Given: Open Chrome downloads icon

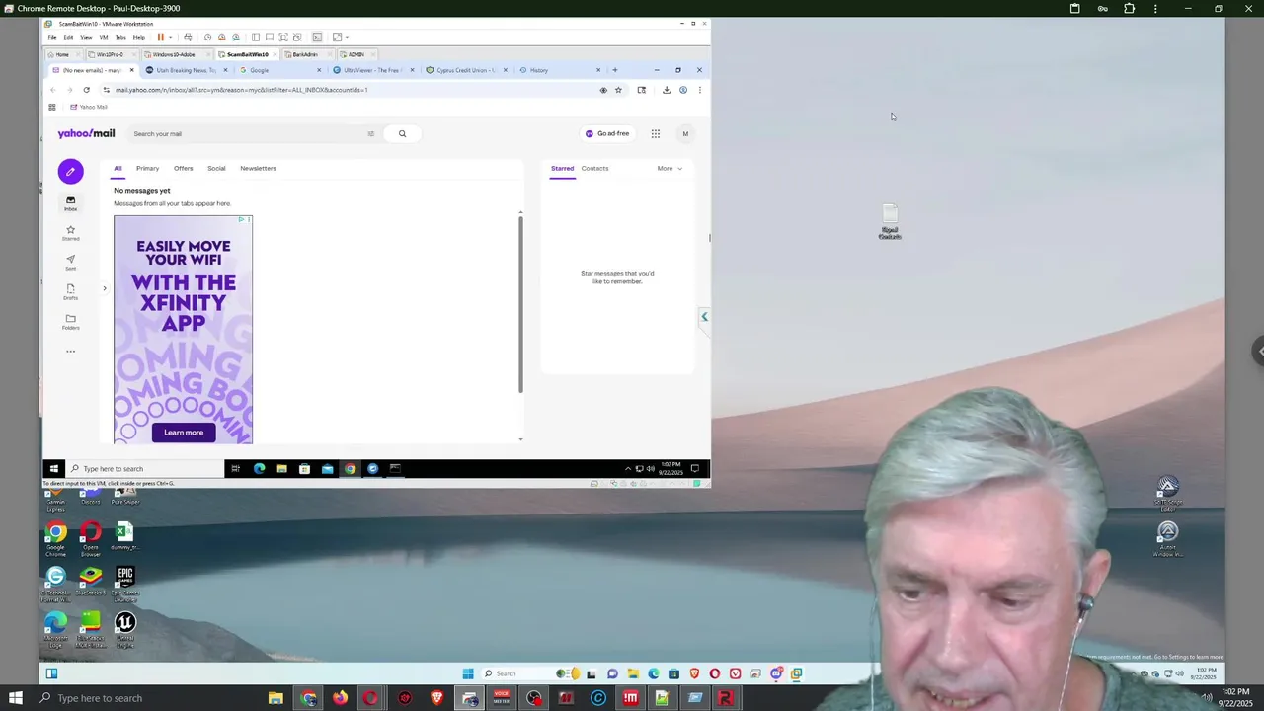Looking at the screenshot, I should [x=667, y=90].
